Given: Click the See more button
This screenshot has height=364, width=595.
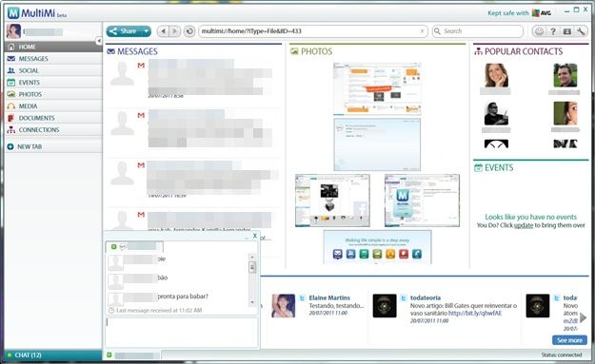Looking at the screenshot, I should (569, 340).
